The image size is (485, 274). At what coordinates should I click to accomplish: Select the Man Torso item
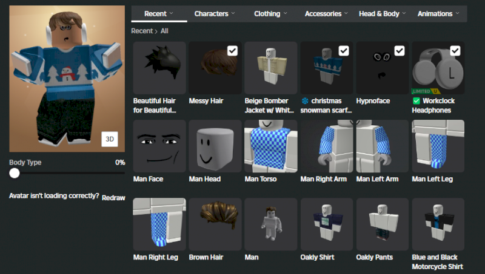270,146
